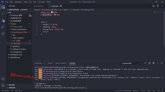The width and height of the screenshot is (165, 92).
Task: Expand the Open Editors section
Action: [19, 10]
